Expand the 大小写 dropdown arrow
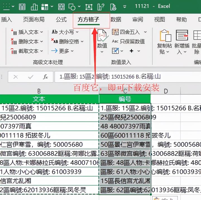Screen dimensions: 201x200 tap(77, 32)
